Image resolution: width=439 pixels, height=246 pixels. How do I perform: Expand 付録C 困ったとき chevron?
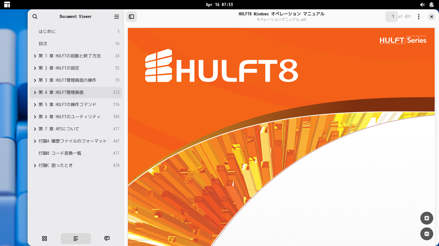pos(35,165)
